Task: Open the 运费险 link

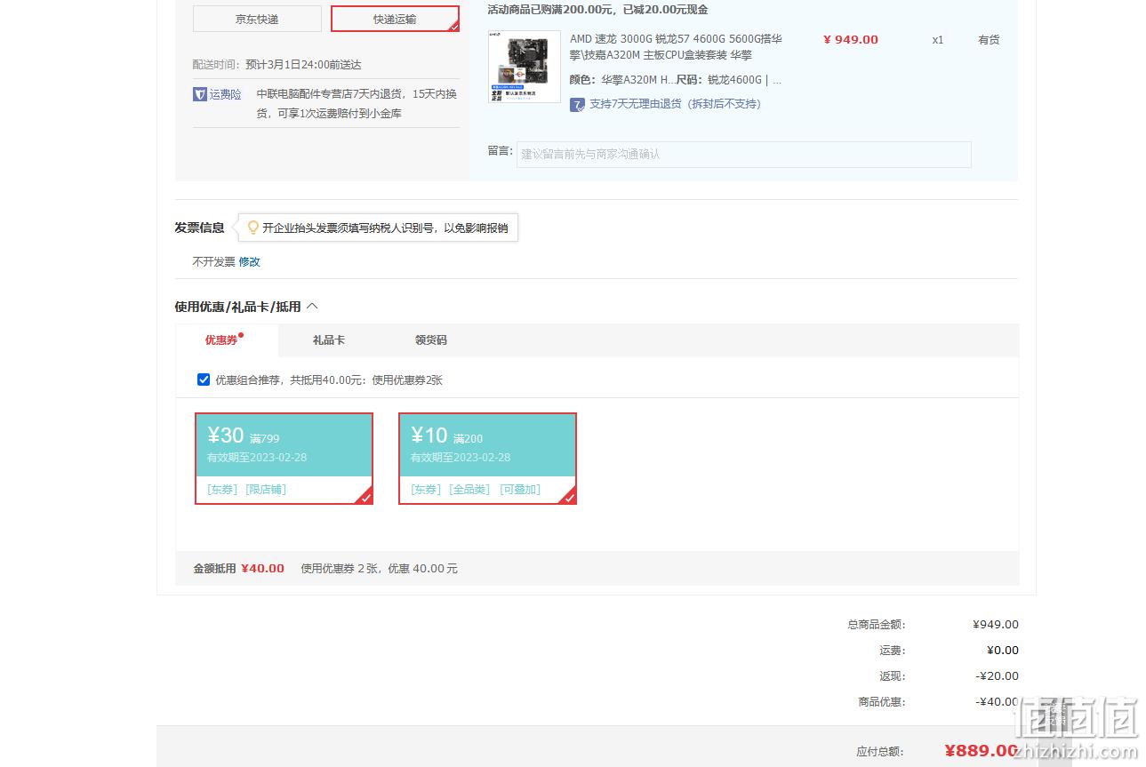Action: tap(226, 94)
